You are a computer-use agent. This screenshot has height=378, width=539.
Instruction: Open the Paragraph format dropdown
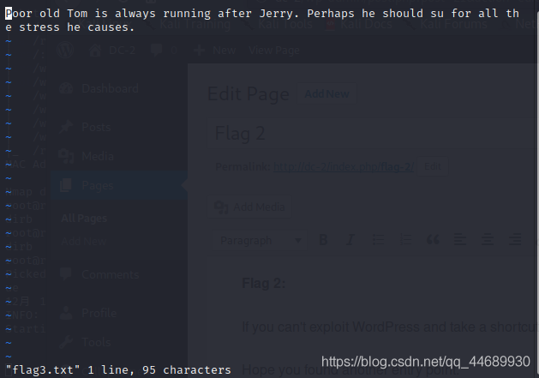click(260, 240)
